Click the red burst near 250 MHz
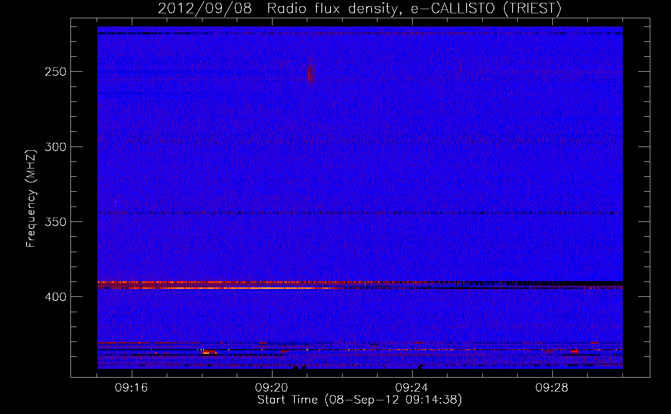The height and width of the screenshot is (414, 671). [310, 74]
